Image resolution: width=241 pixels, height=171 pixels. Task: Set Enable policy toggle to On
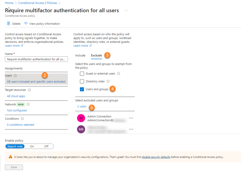pyautogui.click(x=32, y=146)
